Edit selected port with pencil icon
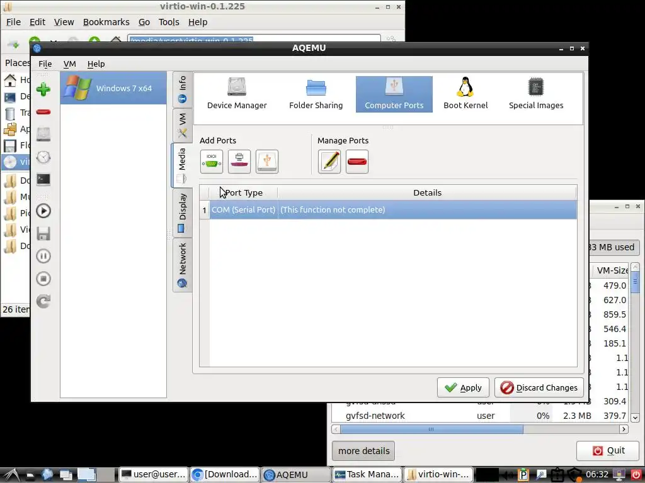645x483 pixels. tap(329, 162)
